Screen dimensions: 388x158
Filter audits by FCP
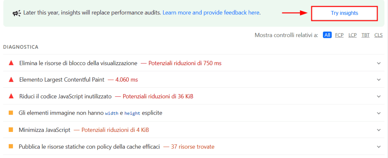[339, 35]
